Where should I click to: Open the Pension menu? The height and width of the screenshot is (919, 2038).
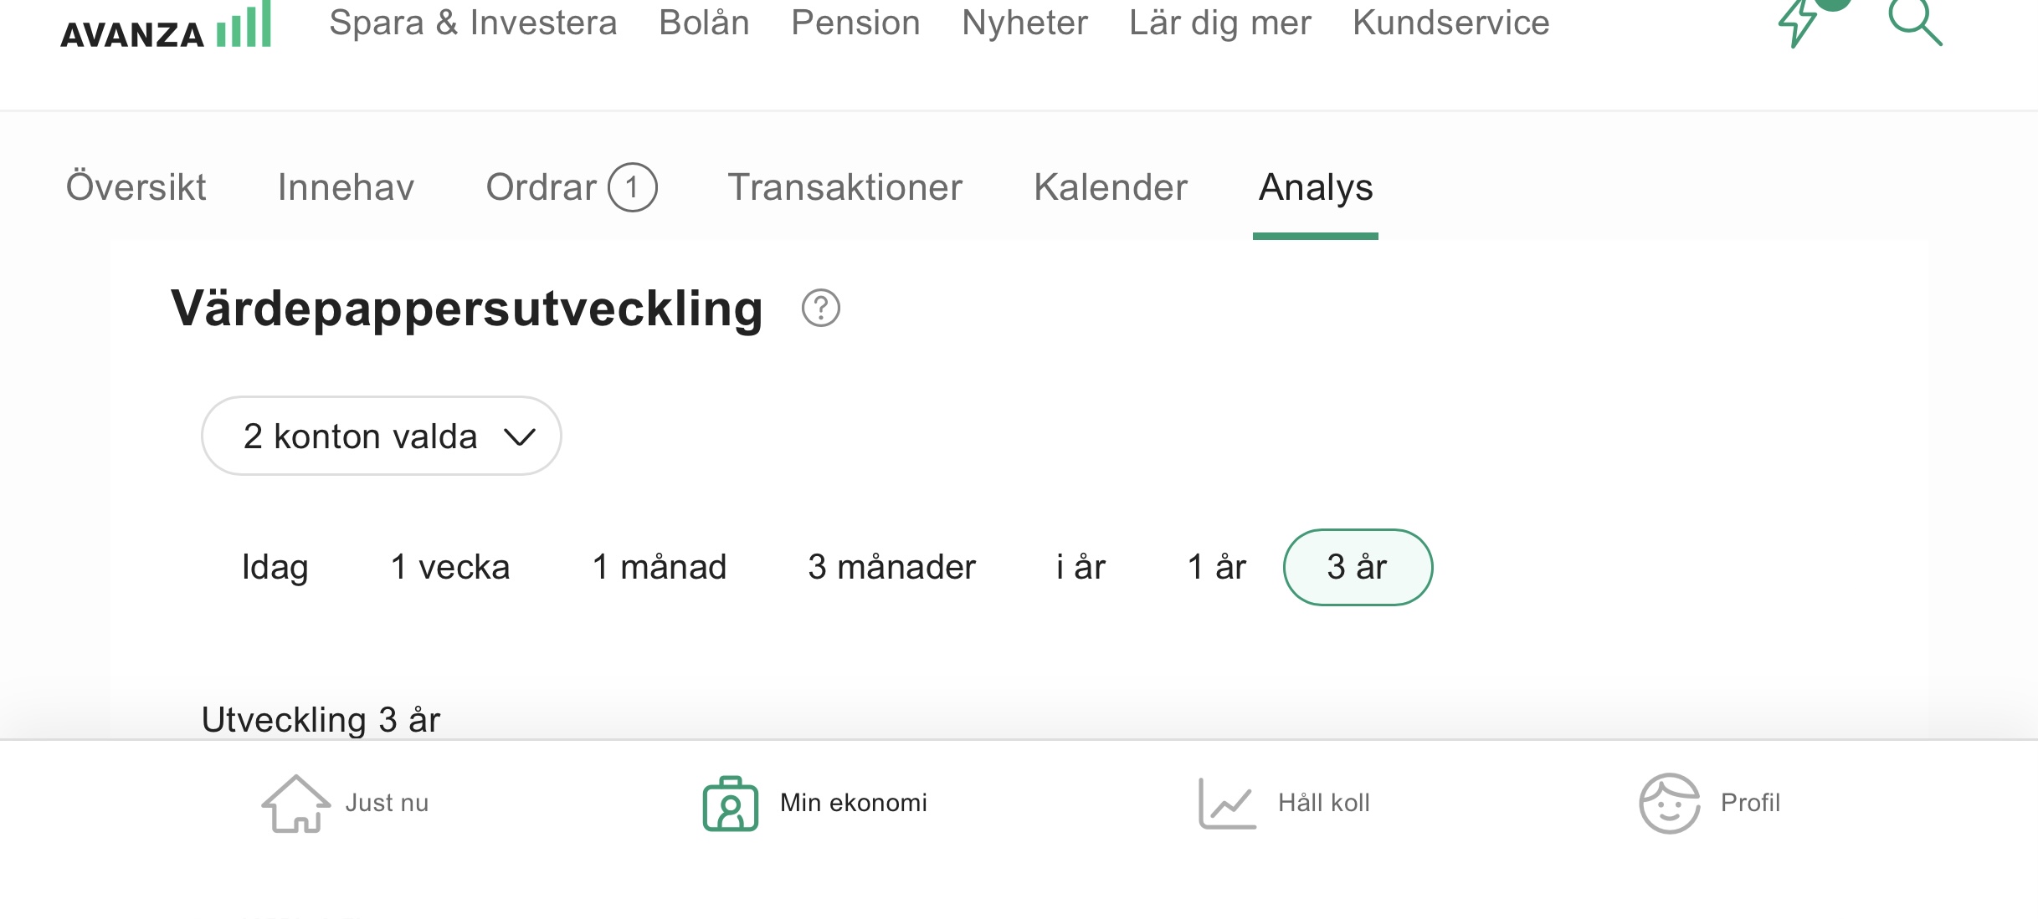855,23
